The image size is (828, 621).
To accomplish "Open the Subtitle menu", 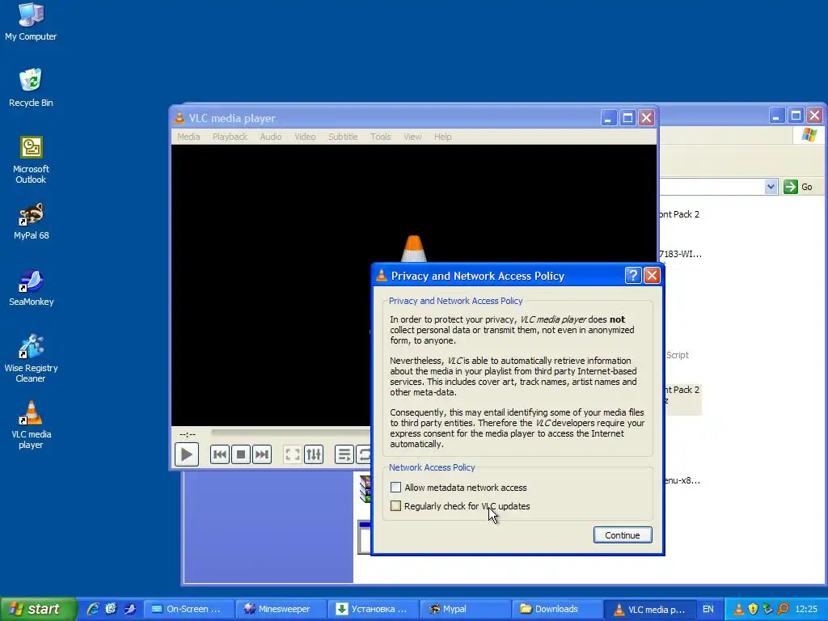I will coord(343,137).
